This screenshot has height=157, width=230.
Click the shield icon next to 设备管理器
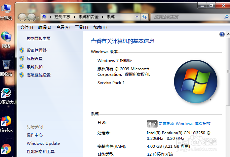pos(22,50)
